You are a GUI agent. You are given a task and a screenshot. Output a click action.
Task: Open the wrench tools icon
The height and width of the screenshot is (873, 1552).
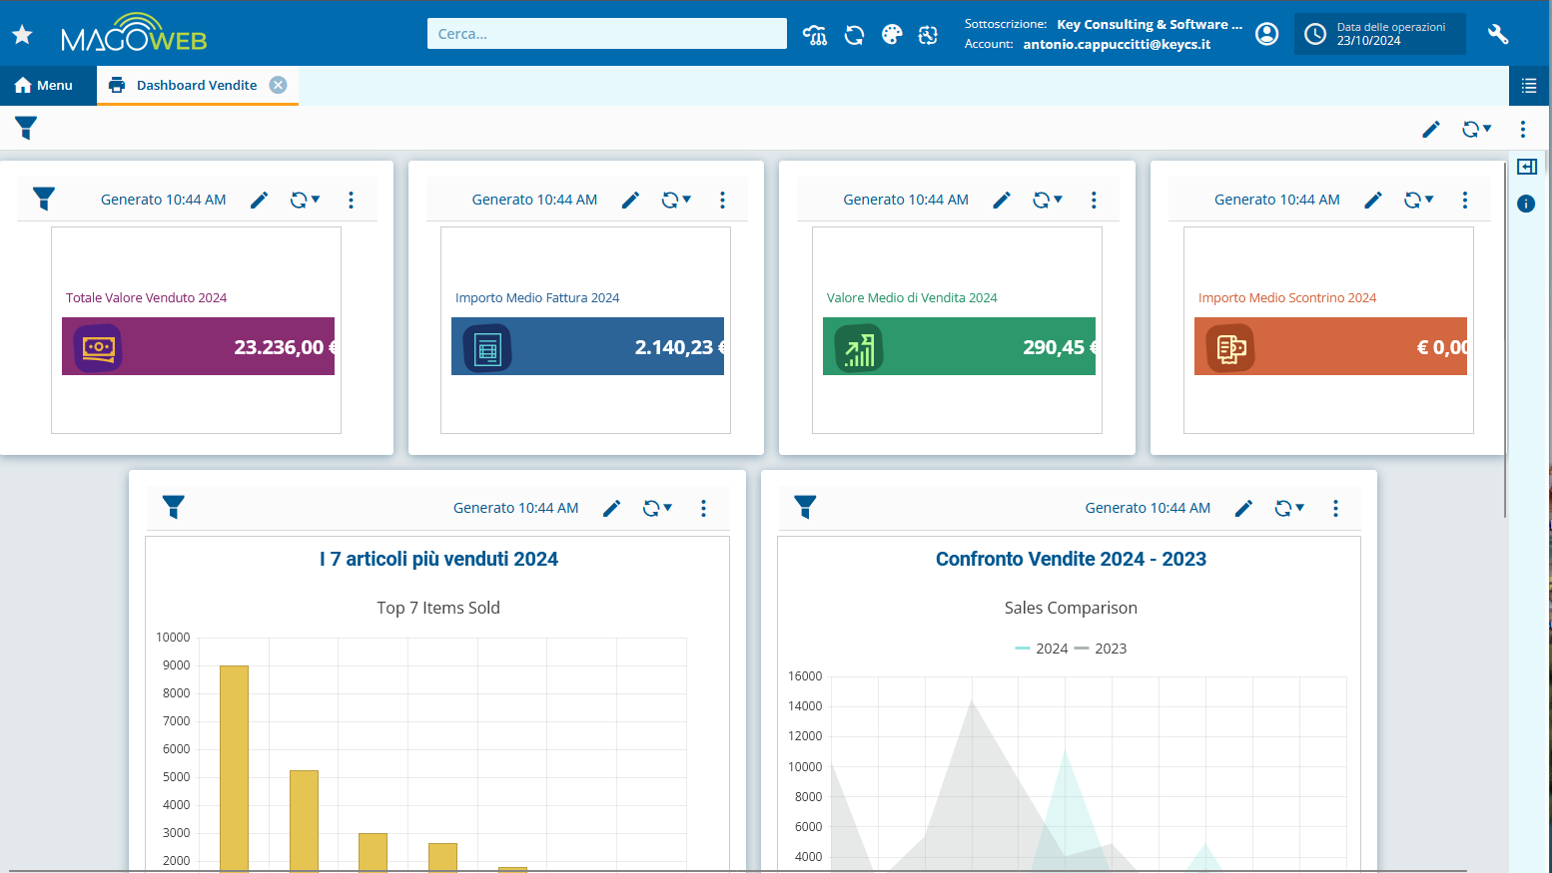(x=1498, y=34)
